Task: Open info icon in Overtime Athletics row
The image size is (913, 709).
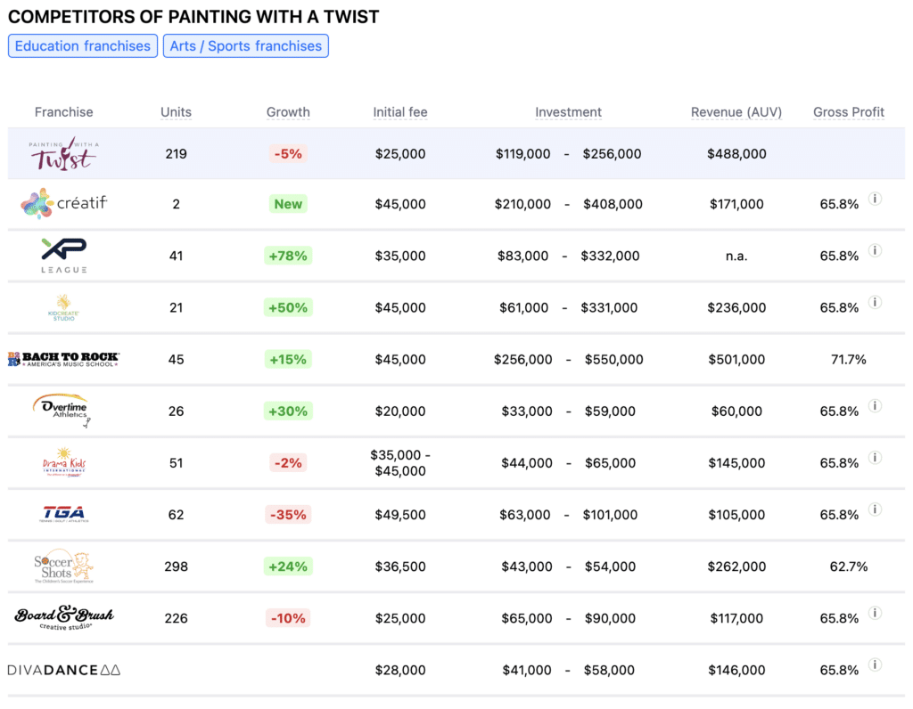Action: [x=875, y=406]
